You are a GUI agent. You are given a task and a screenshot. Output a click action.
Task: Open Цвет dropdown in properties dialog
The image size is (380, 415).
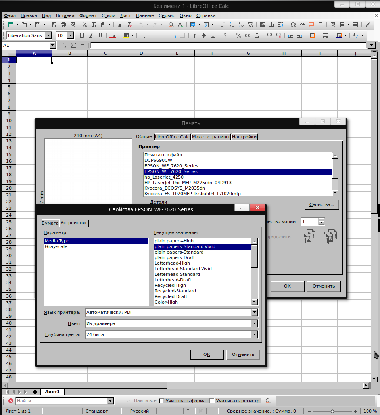(x=254, y=323)
